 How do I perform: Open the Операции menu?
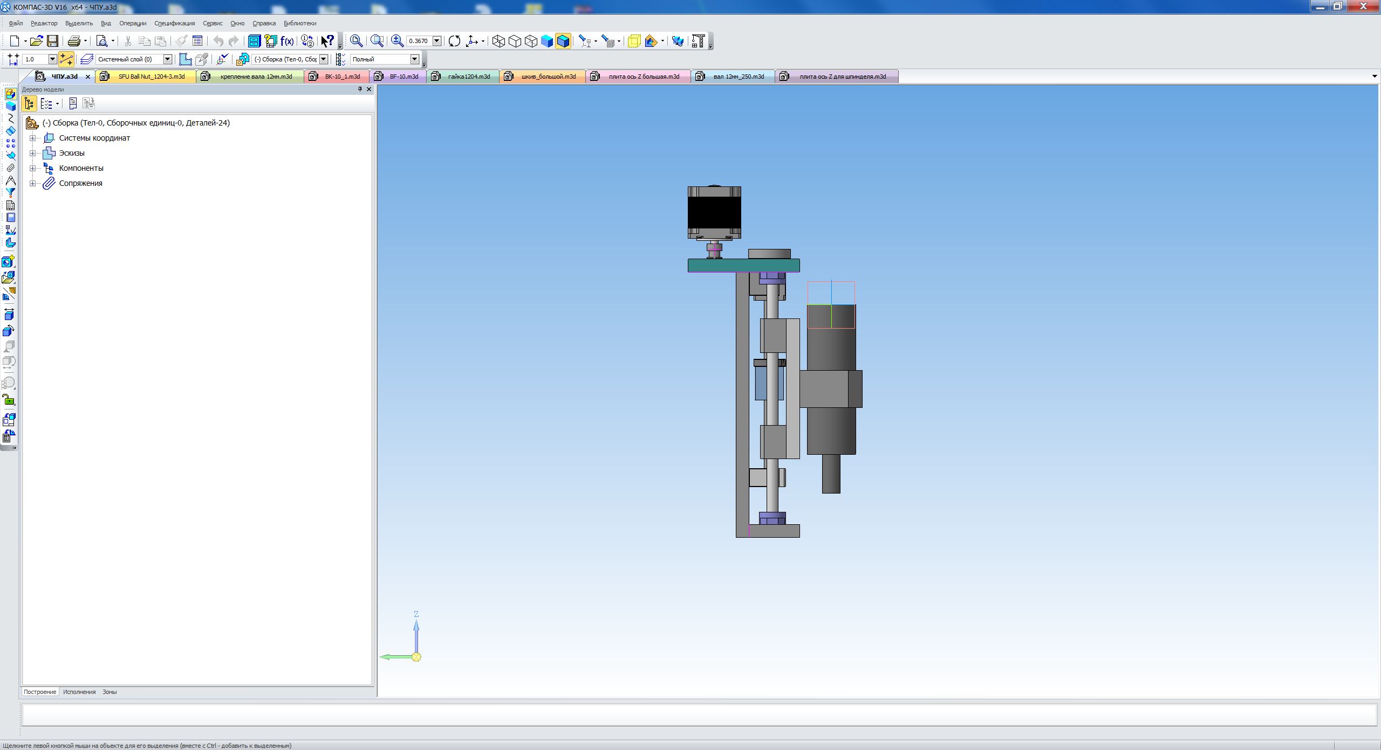pyautogui.click(x=133, y=23)
